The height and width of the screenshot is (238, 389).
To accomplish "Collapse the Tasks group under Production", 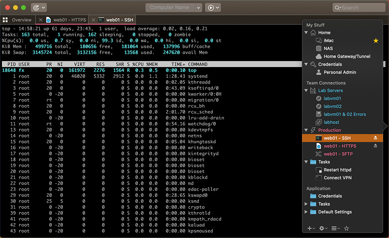I will (x=306, y=162).
